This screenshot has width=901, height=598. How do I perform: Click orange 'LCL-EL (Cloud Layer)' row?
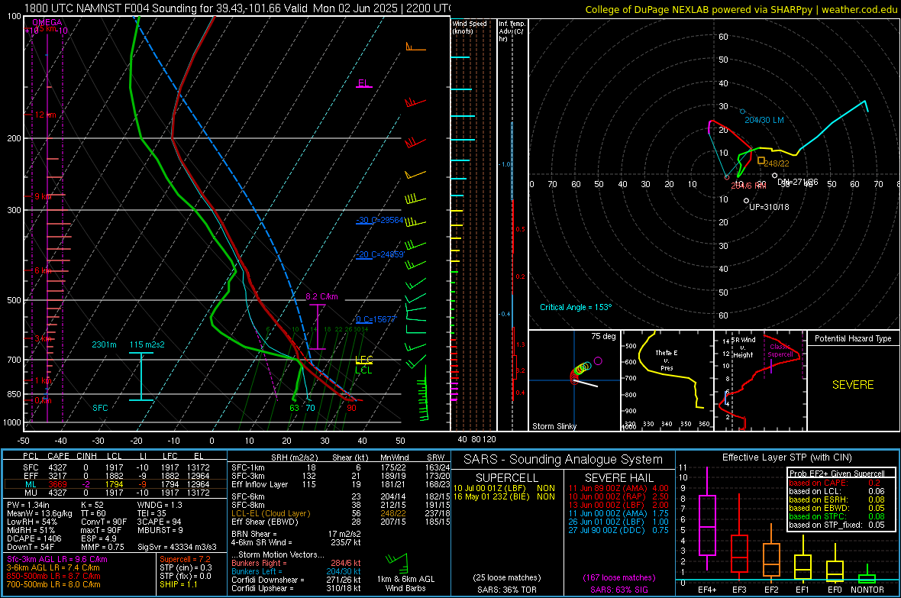pyautogui.click(x=341, y=513)
